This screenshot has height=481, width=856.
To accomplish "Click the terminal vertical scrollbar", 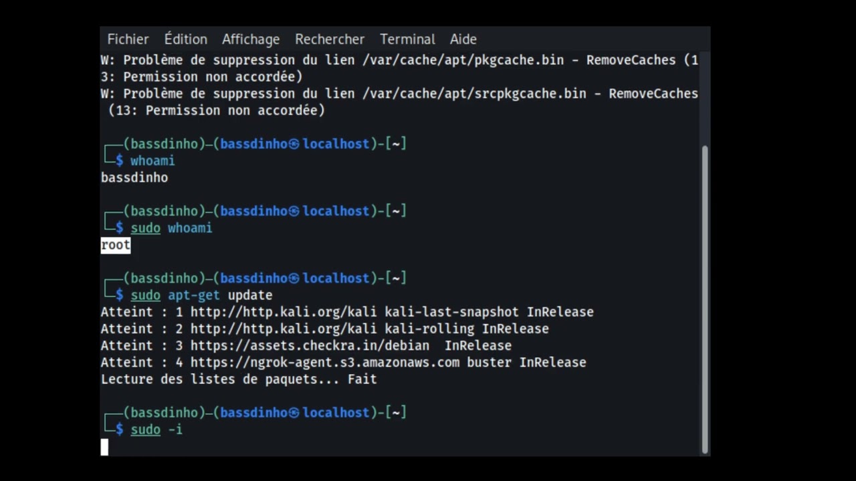I will click(704, 299).
